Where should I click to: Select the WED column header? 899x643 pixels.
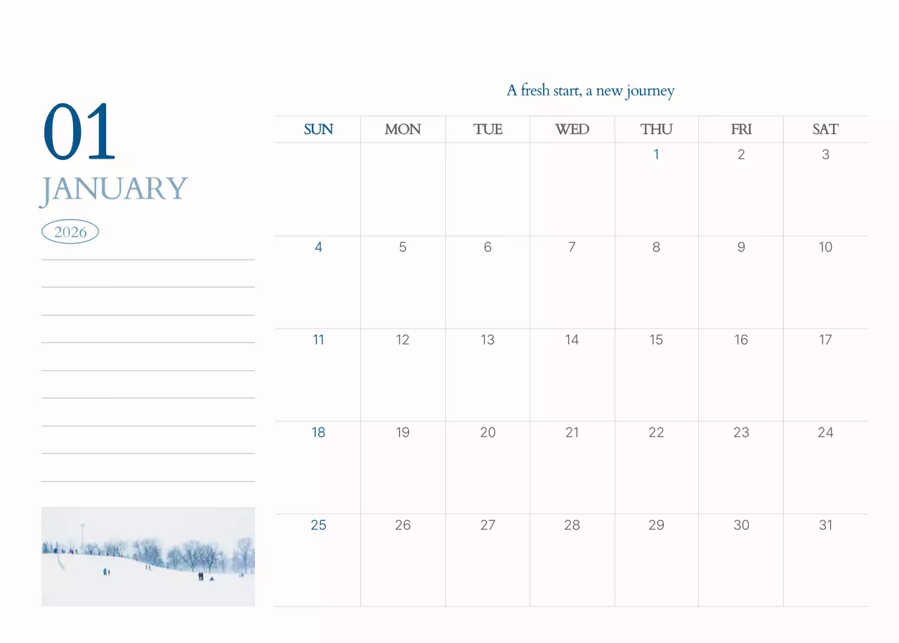[572, 129]
